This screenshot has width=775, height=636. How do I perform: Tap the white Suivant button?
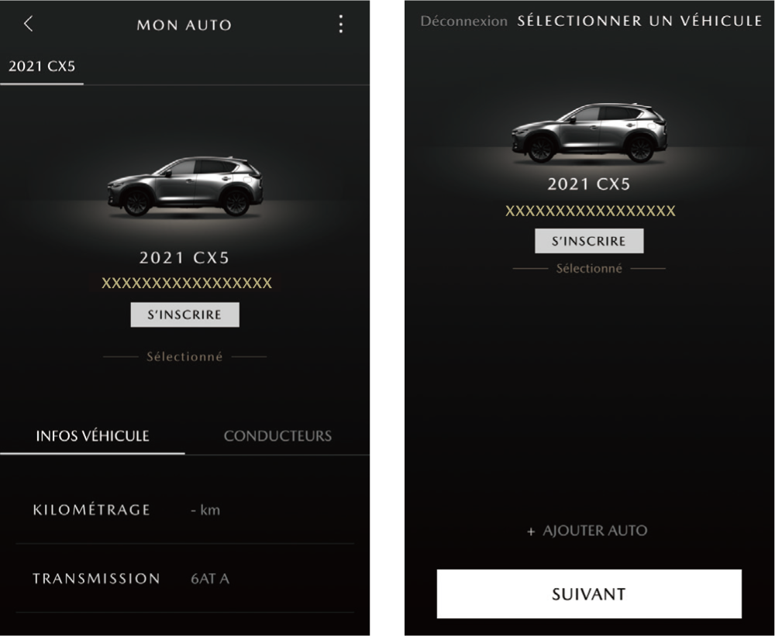click(x=589, y=594)
